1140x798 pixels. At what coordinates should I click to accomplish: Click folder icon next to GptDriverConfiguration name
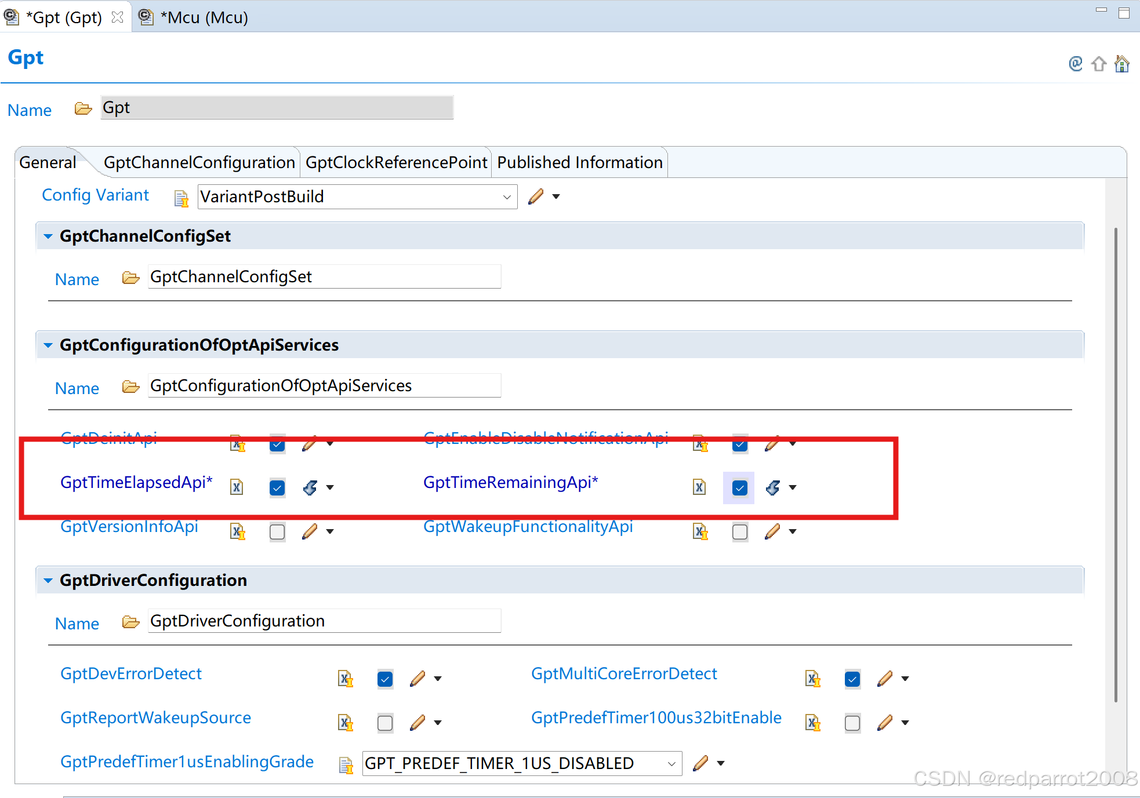(131, 622)
